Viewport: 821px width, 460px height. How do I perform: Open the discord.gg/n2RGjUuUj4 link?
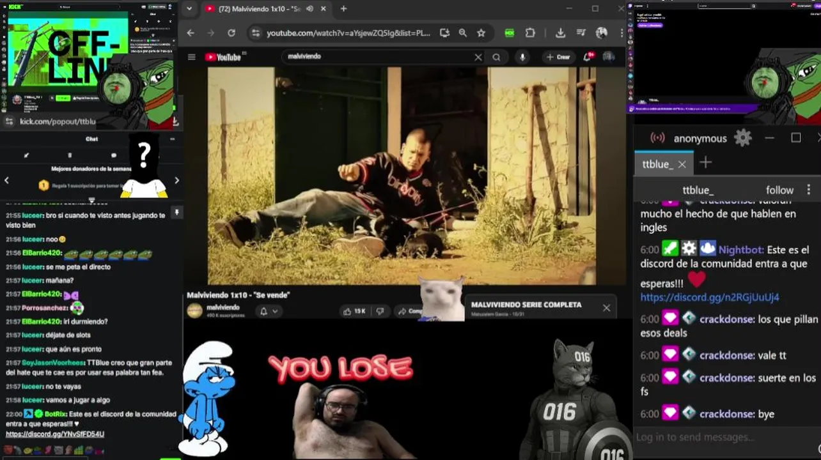pos(710,297)
